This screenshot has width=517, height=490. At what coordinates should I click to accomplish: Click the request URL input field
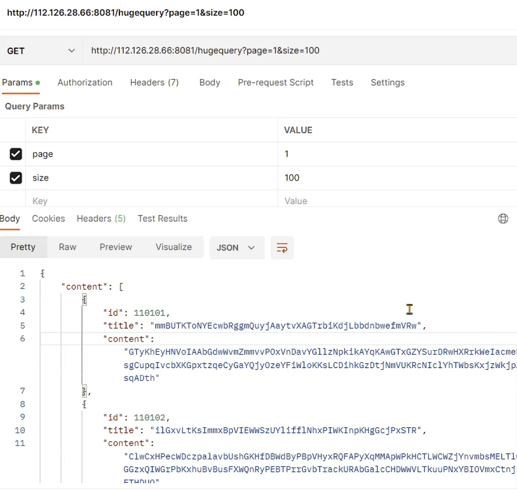300,51
